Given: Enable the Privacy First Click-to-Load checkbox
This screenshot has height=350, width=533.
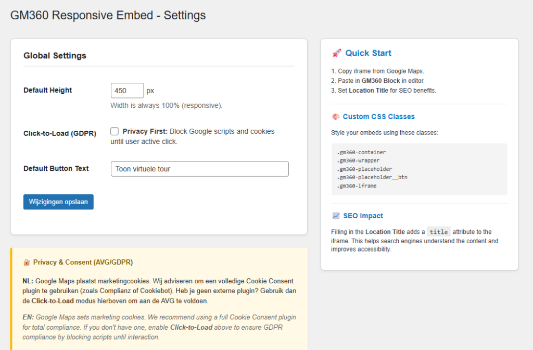Looking at the screenshot, I should click(115, 131).
